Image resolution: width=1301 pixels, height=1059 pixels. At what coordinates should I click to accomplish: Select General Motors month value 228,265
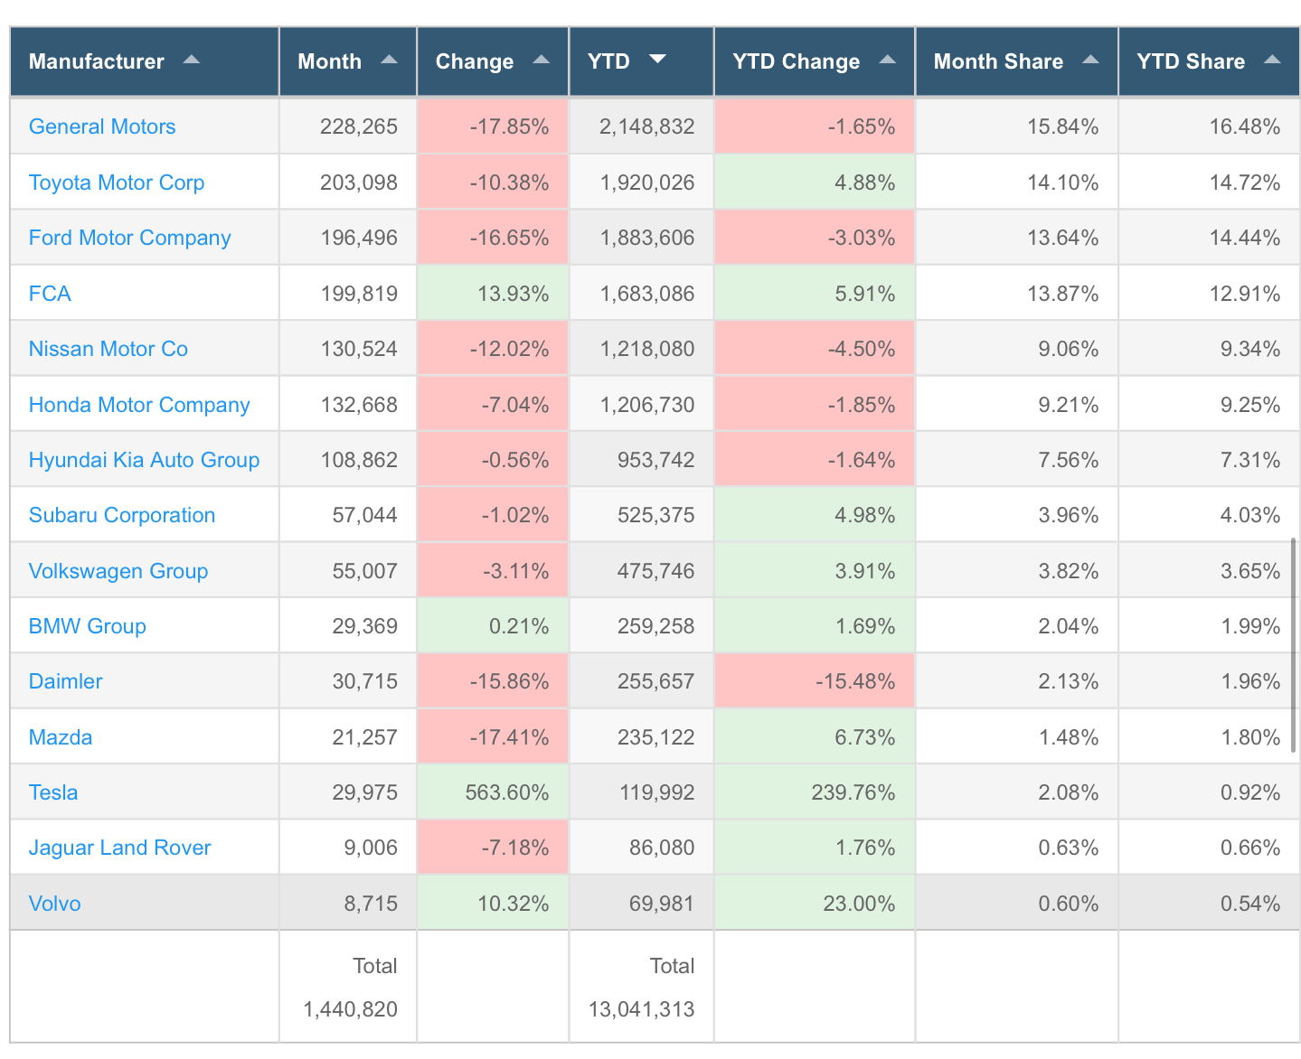359,127
